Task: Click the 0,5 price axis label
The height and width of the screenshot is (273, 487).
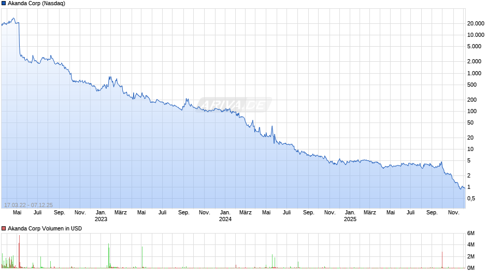Action: point(471,199)
